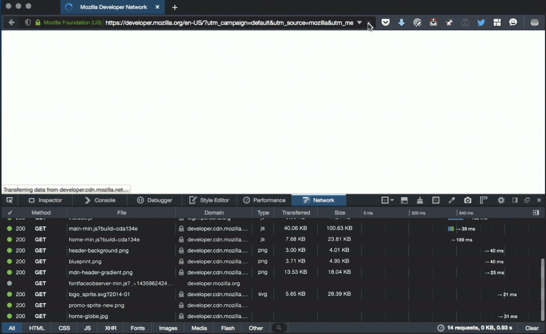Image resolution: width=546 pixels, height=334 pixels.
Task: Clear the network request list
Action: tap(532, 328)
